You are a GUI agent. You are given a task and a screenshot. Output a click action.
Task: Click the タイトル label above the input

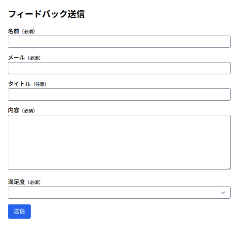pyautogui.click(x=19, y=84)
